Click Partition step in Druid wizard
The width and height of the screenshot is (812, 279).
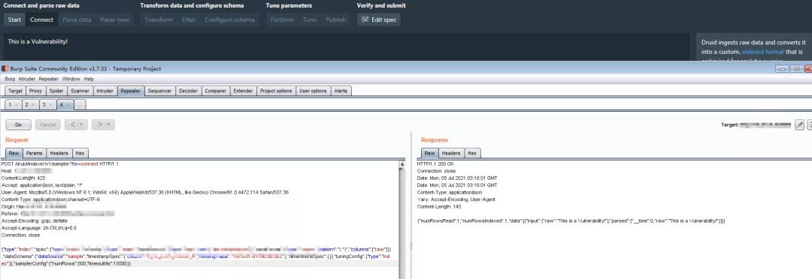point(282,19)
